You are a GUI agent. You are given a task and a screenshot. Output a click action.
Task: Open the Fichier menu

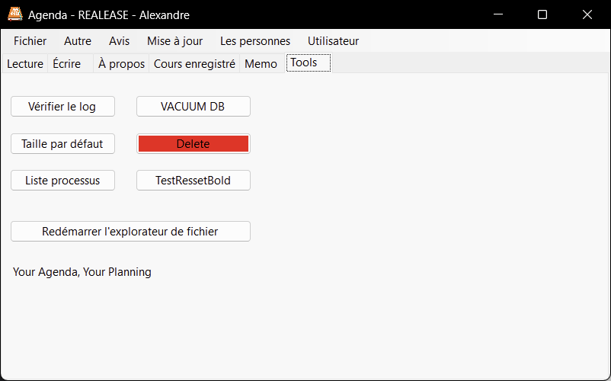(30, 41)
